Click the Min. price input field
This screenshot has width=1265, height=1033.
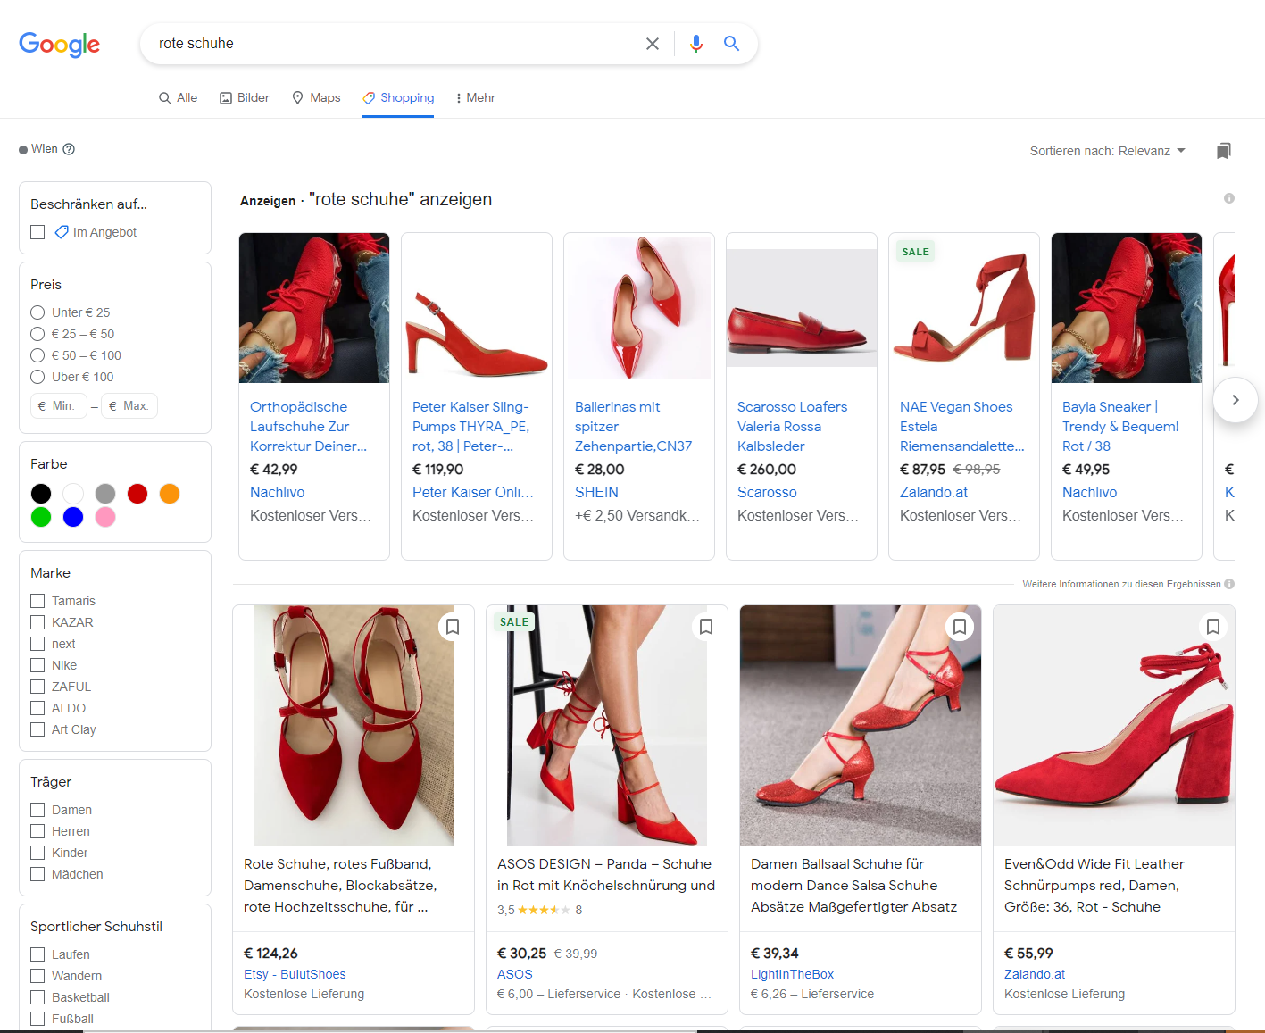click(x=59, y=405)
